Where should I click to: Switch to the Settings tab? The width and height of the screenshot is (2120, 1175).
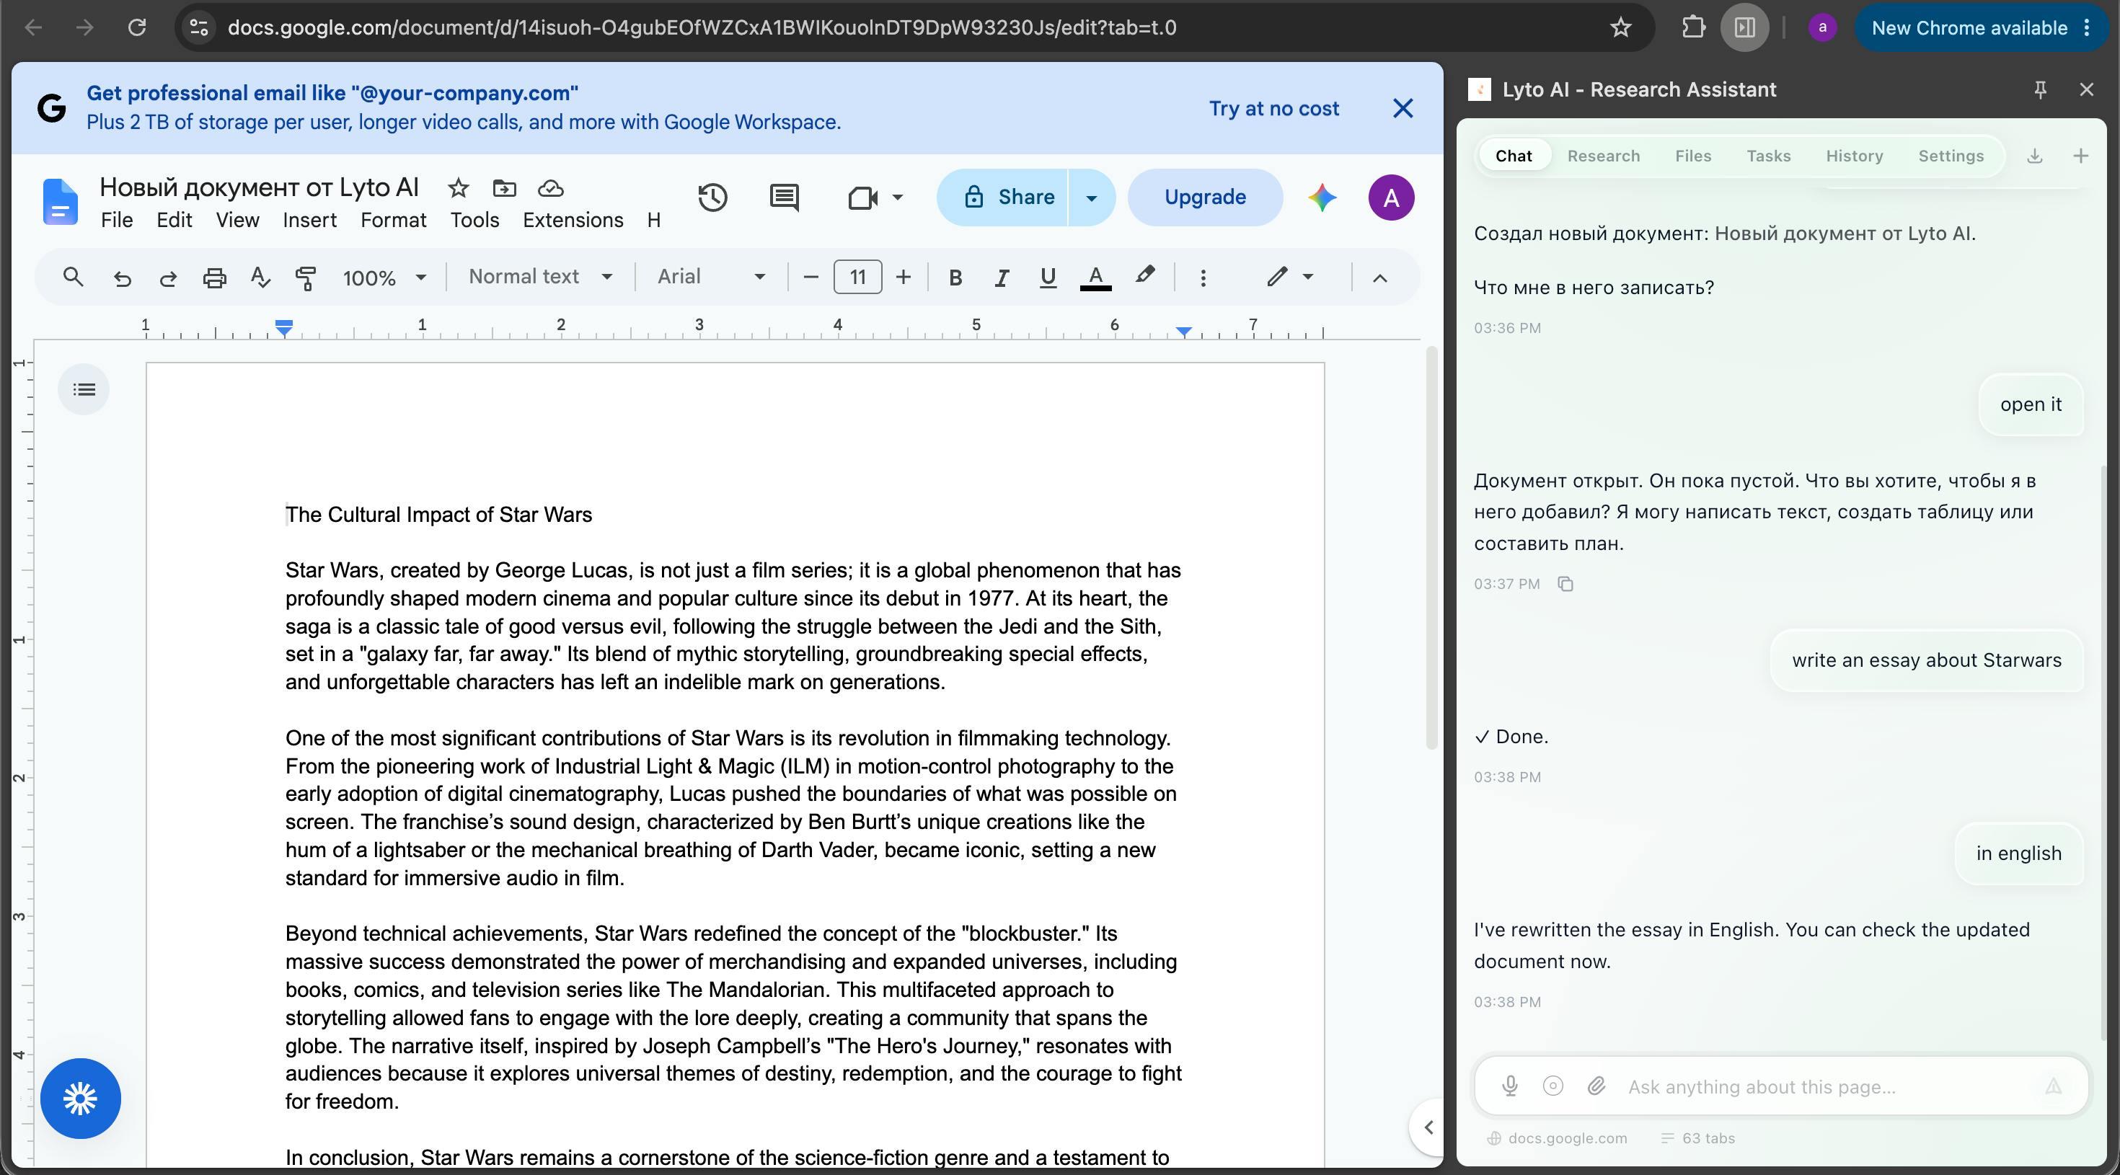coord(1951,156)
